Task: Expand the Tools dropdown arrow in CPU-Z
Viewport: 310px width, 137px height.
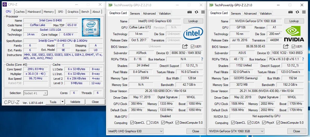Action: (62, 102)
